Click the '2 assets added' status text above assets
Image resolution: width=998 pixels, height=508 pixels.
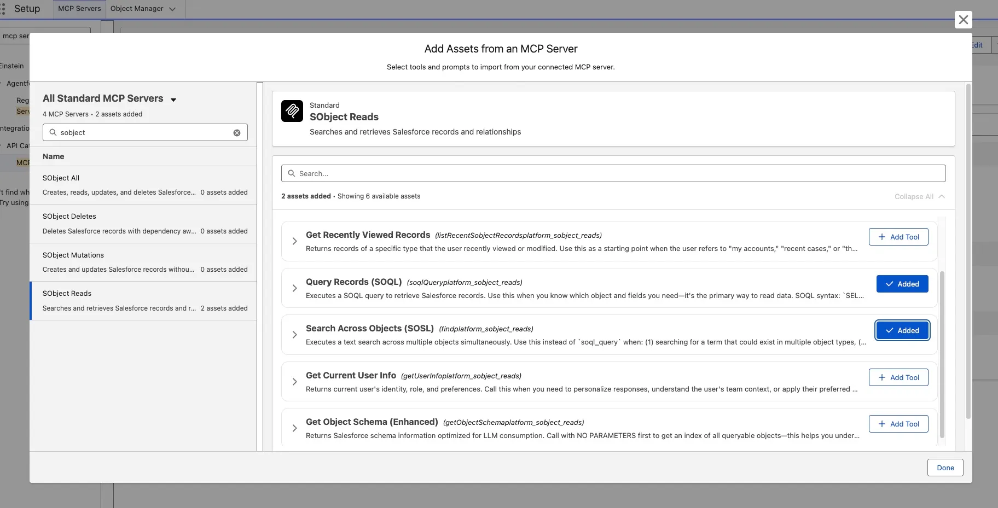coord(306,196)
